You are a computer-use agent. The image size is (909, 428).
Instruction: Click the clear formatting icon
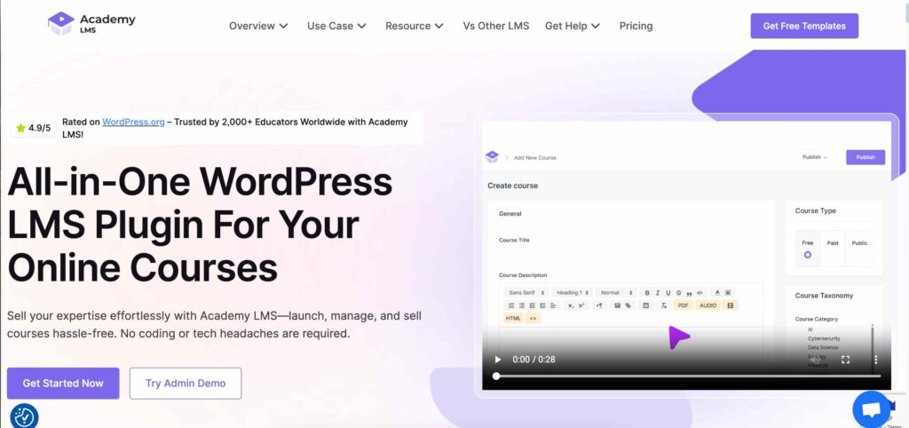pyautogui.click(x=663, y=305)
